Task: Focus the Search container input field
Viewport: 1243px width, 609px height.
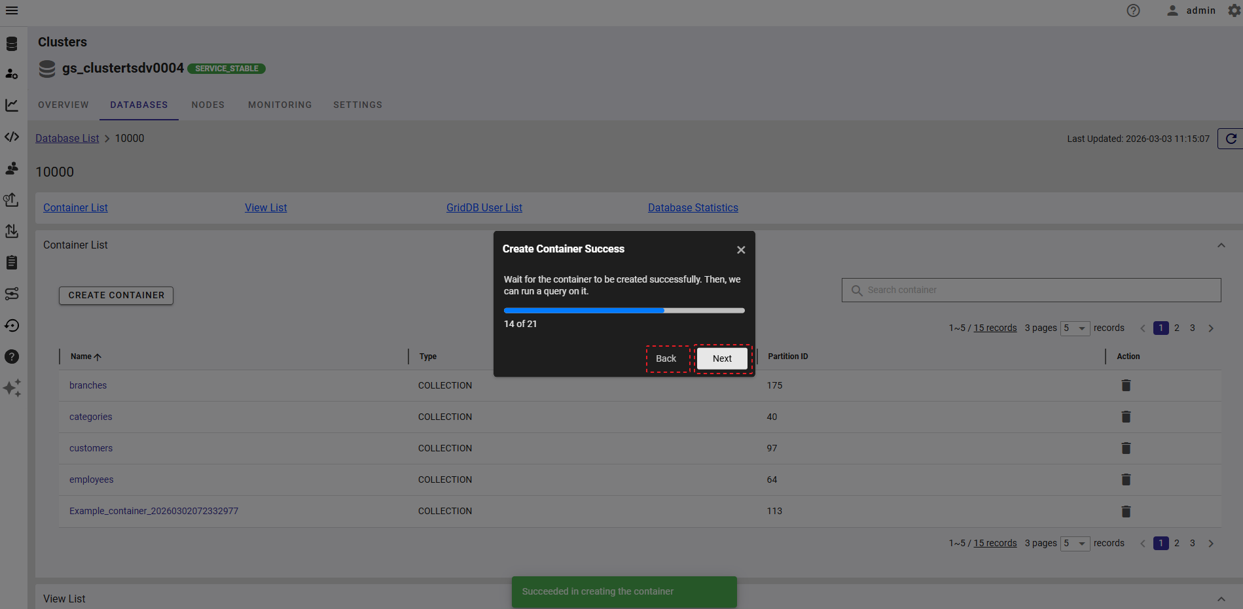Action: click(x=1041, y=290)
